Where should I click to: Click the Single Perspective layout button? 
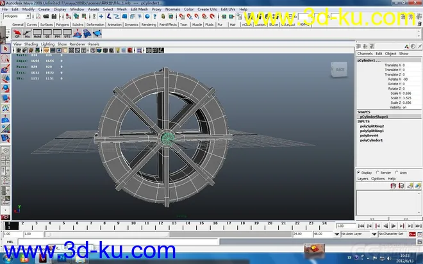[5, 151]
